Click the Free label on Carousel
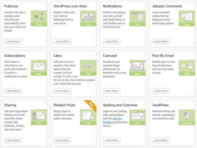Screen dimensions: 197x148 138,74
